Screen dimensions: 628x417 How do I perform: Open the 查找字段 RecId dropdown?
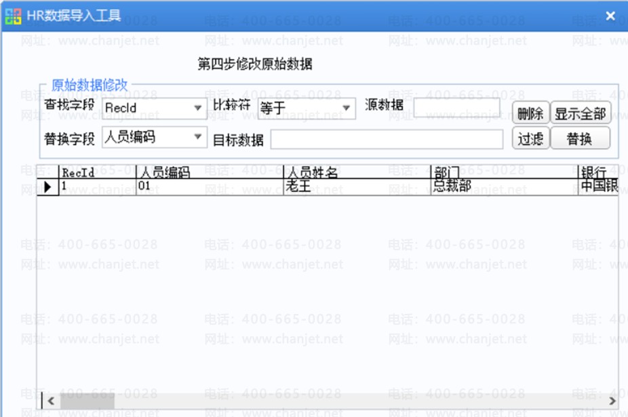(x=198, y=108)
